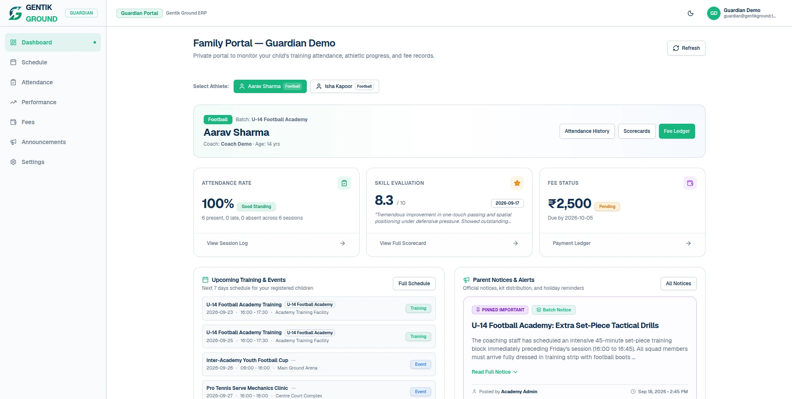Click the fee status wallet icon

[690, 183]
